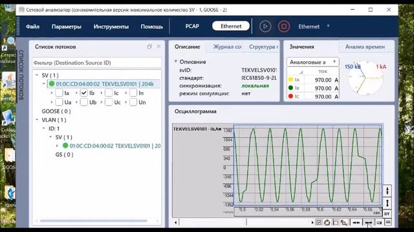Compress the horizontal time scale
Screen dimensions: 414x232
pyautogui.click(x=356, y=222)
